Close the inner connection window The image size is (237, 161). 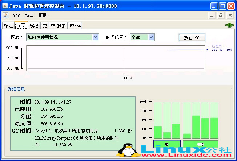pos(230,15)
